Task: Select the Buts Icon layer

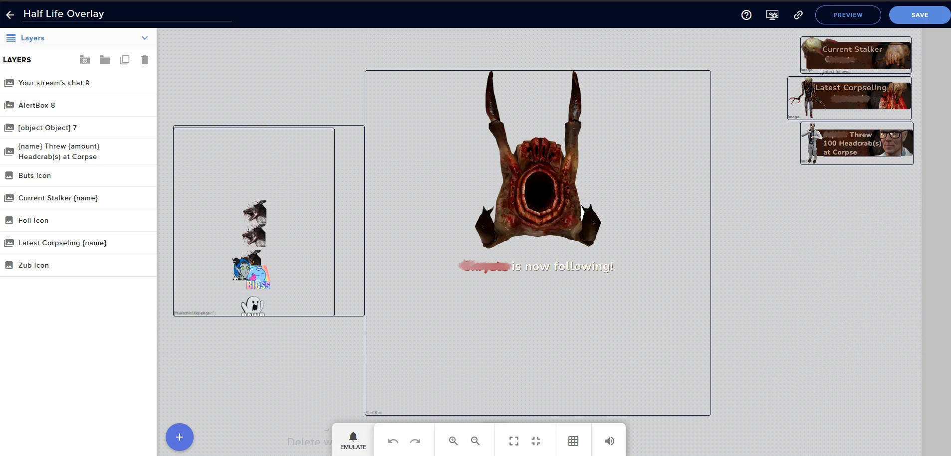Action: 78,175
